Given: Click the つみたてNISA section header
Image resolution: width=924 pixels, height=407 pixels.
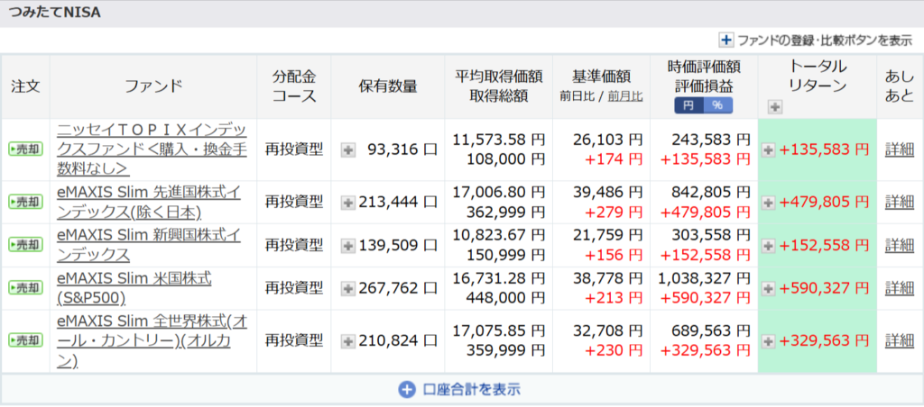Looking at the screenshot, I should point(56,14).
